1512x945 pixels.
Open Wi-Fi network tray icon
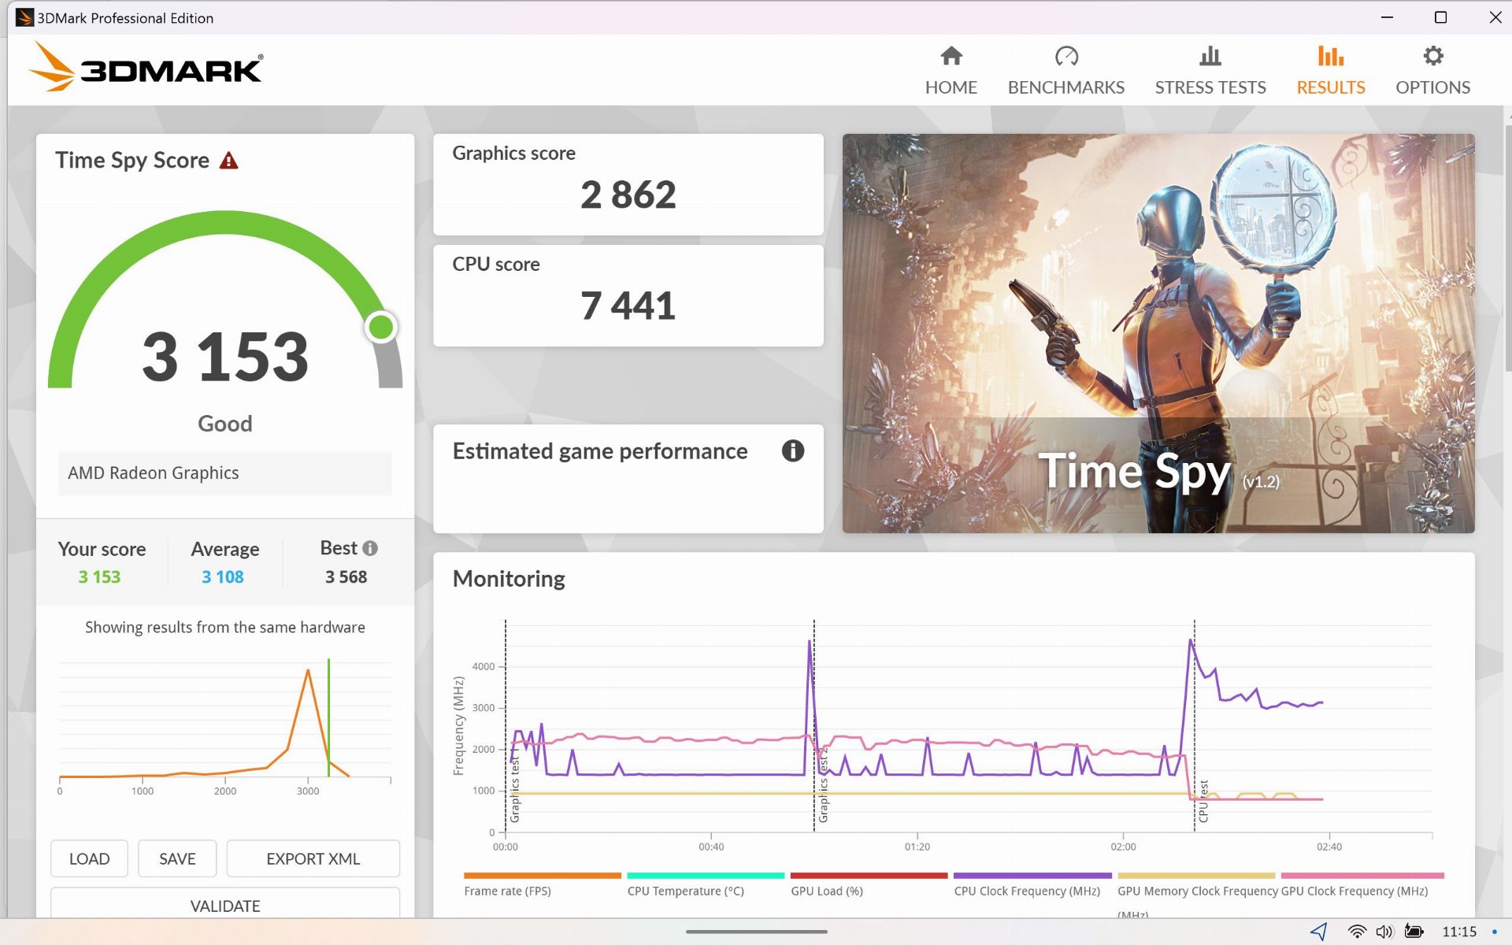pyautogui.click(x=1356, y=932)
